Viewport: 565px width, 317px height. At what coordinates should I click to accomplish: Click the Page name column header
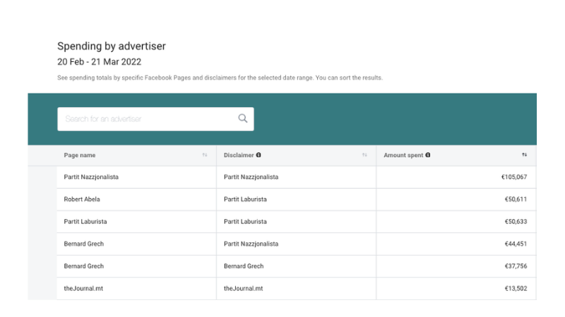tap(80, 155)
